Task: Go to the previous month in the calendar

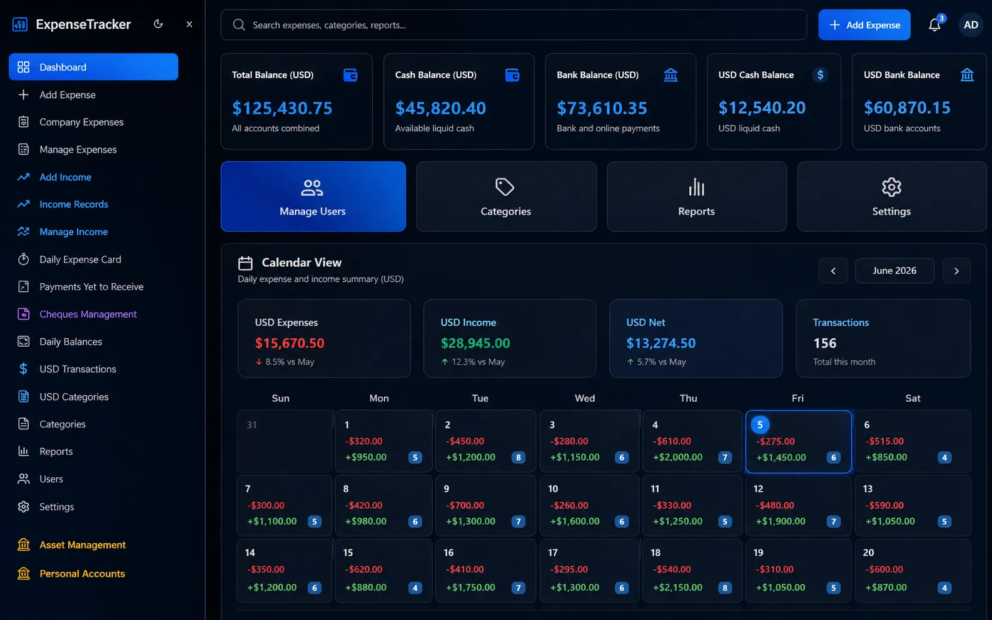Action: point(833,271)
